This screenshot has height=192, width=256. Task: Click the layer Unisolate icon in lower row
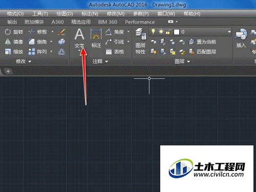click(163, 52)
